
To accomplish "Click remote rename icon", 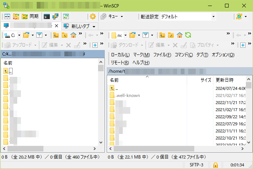I will click(x=184, y=45).
